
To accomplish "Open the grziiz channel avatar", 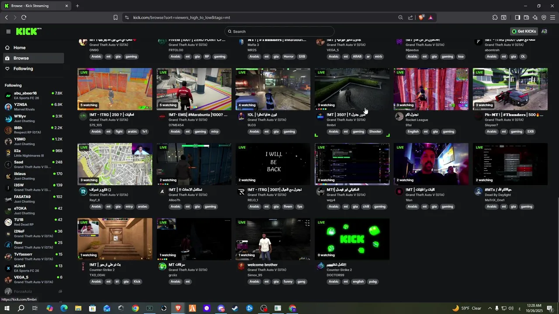I will [162, 266].
